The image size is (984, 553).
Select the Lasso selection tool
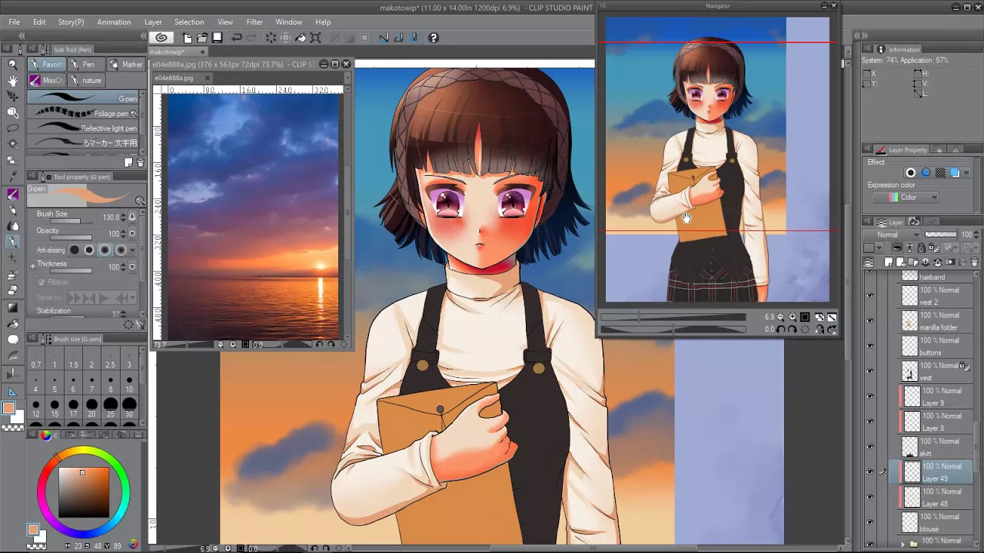click(x=13, y=129)
